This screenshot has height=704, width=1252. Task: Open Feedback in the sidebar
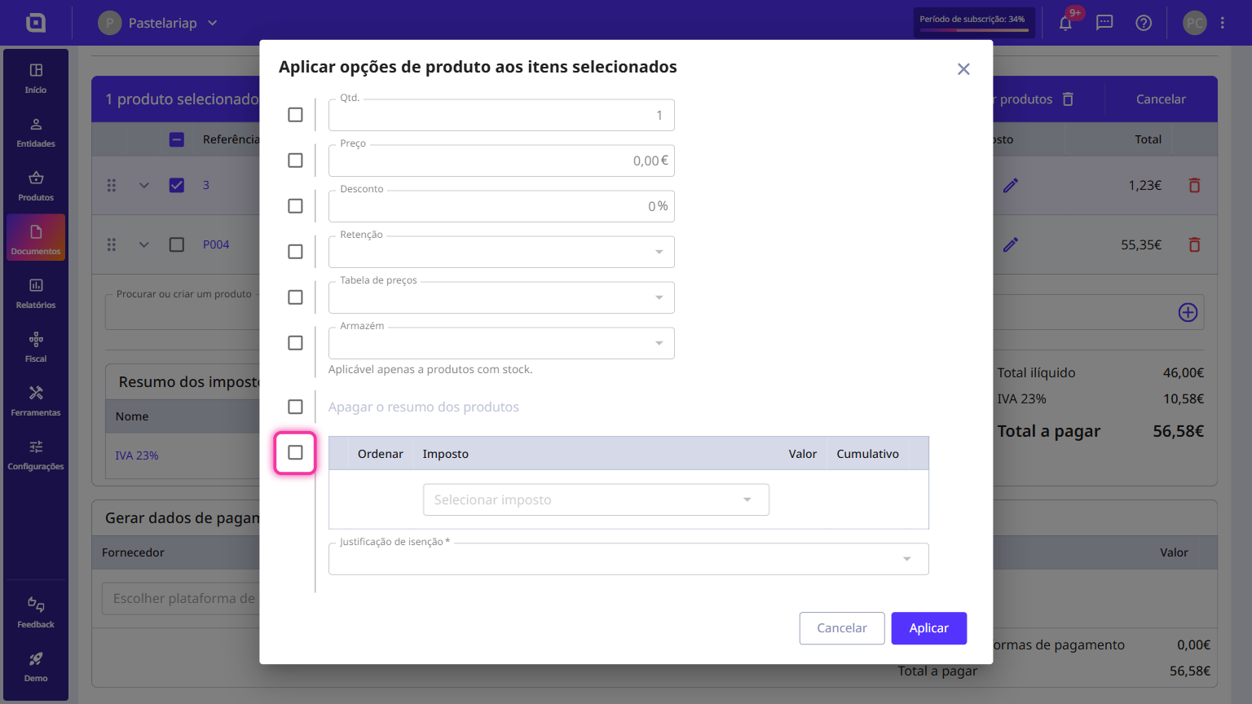36,613
